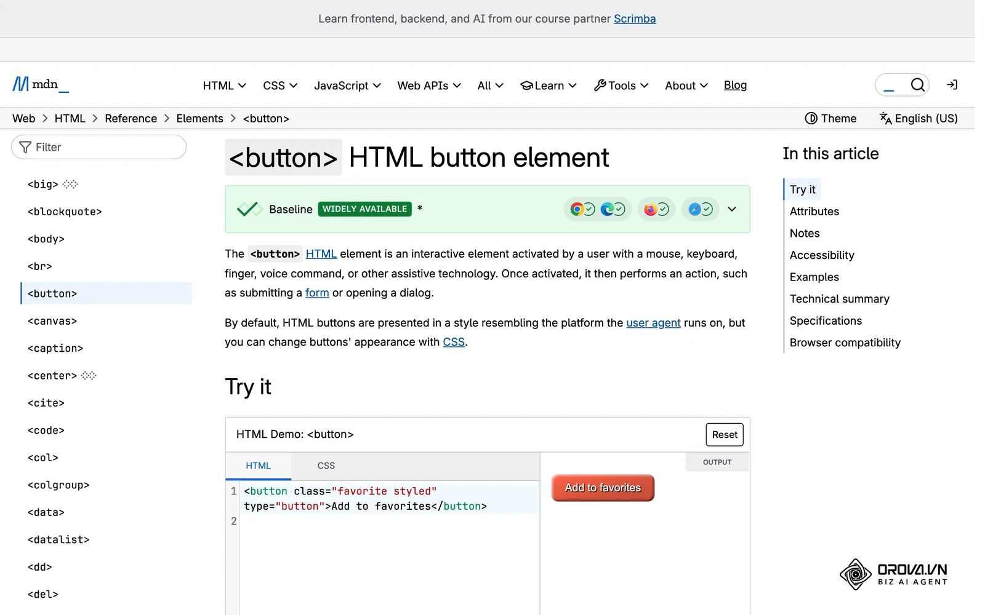Click the Baseline checkmark icon
985x615 pixels.
click(x=249, y=209)
